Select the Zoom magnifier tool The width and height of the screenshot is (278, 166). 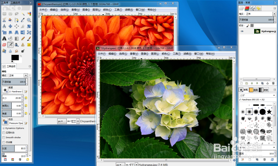pos(29,20)
